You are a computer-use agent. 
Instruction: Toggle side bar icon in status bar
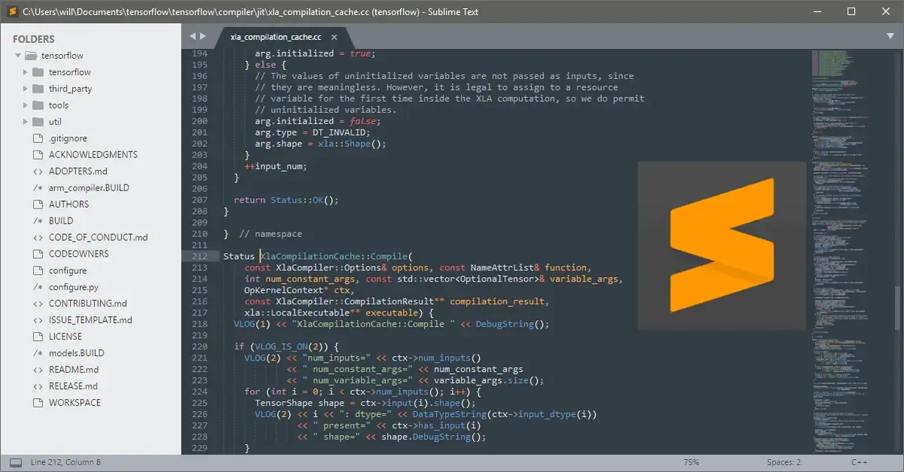click(16, 462)
